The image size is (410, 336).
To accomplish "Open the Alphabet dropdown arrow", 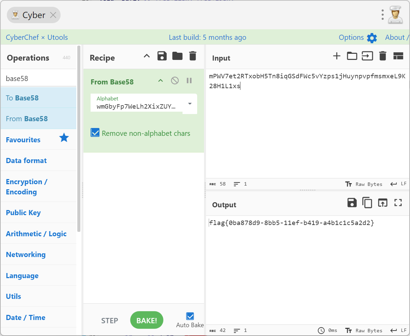I will click(190, 104).
